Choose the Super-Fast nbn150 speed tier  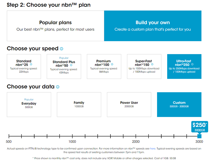[144, 67]
